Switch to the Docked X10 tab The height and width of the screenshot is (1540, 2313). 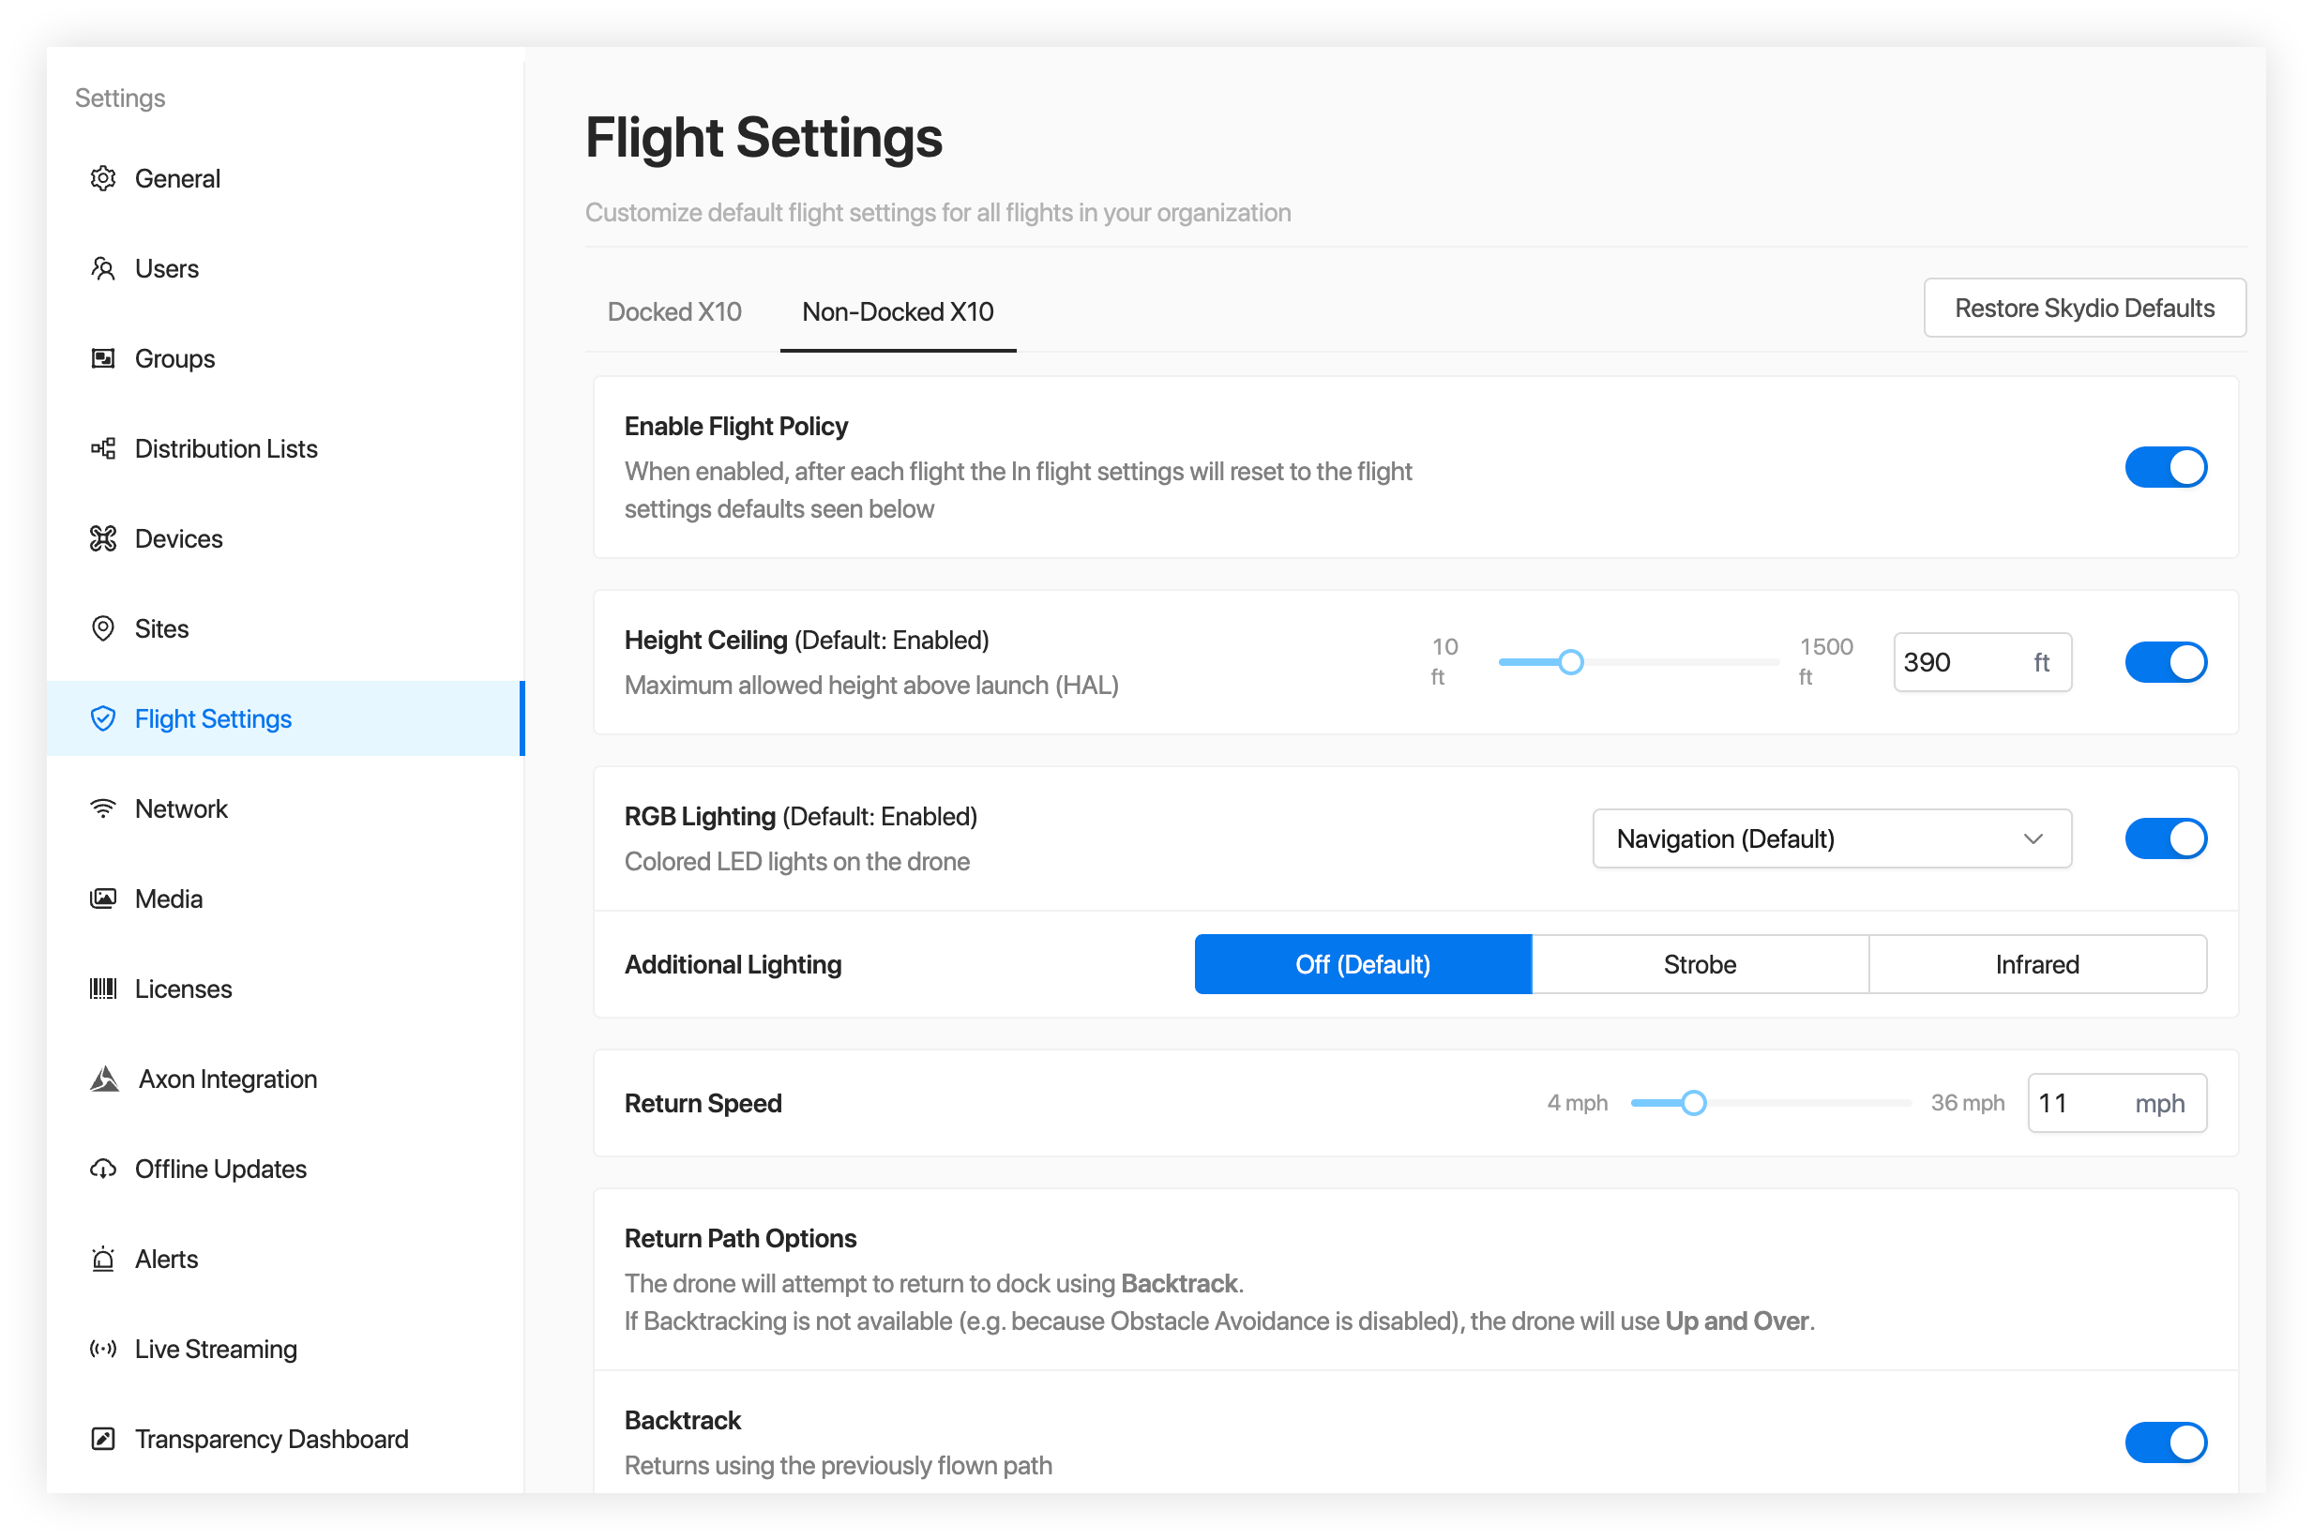coord(673,312)
